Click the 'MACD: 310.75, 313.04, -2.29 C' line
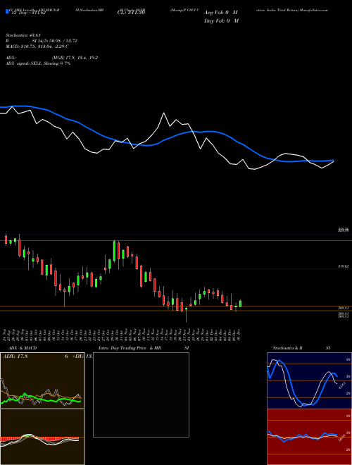 click(37, 46)
